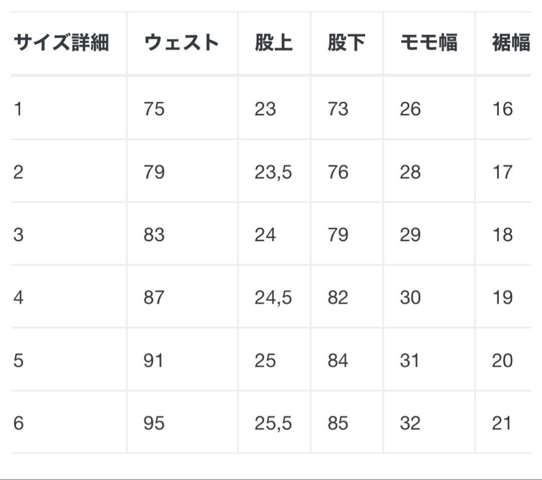Select the ウェスト column header
542x480 pixels.
coord(181,43)
